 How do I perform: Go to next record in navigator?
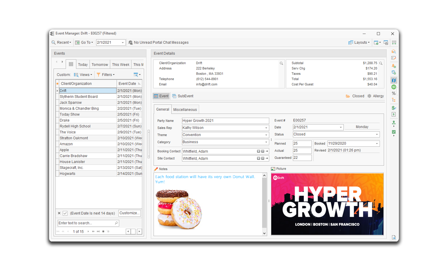coord(88,232)
